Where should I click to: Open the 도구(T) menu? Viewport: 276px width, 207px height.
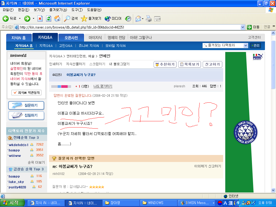click(x=77, y=10)
